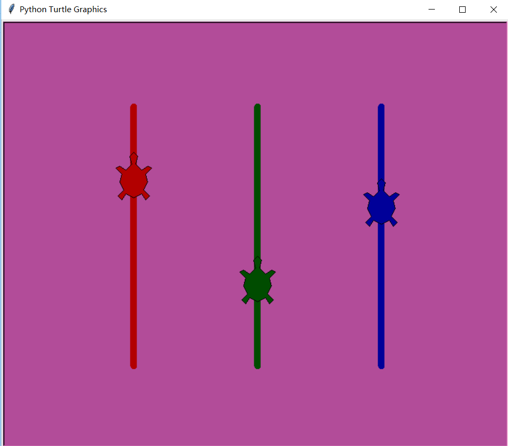Maximize the Python Turtle Graphics window
This screenshot has height=446, width=508.
(462, 10)
